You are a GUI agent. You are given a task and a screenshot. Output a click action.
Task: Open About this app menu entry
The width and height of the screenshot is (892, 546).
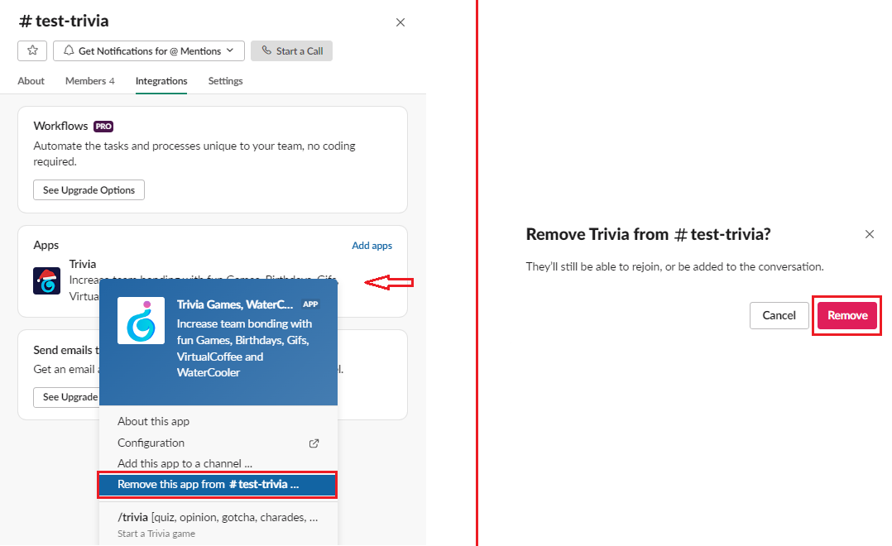218,421
